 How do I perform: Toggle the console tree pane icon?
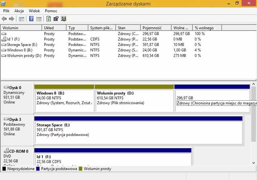click(x=21, y=19)
